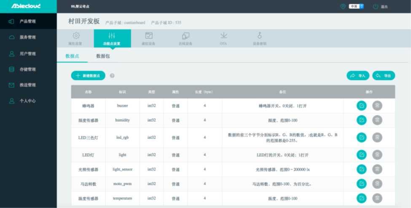This screenshot has height=208, width=411.
Task: Open the virtual device tab
Action: point(149,38)
